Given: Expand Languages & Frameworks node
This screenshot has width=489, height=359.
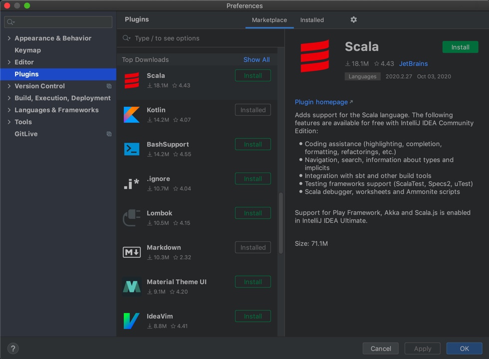Looking at the screenshot, I should point(9,110).
